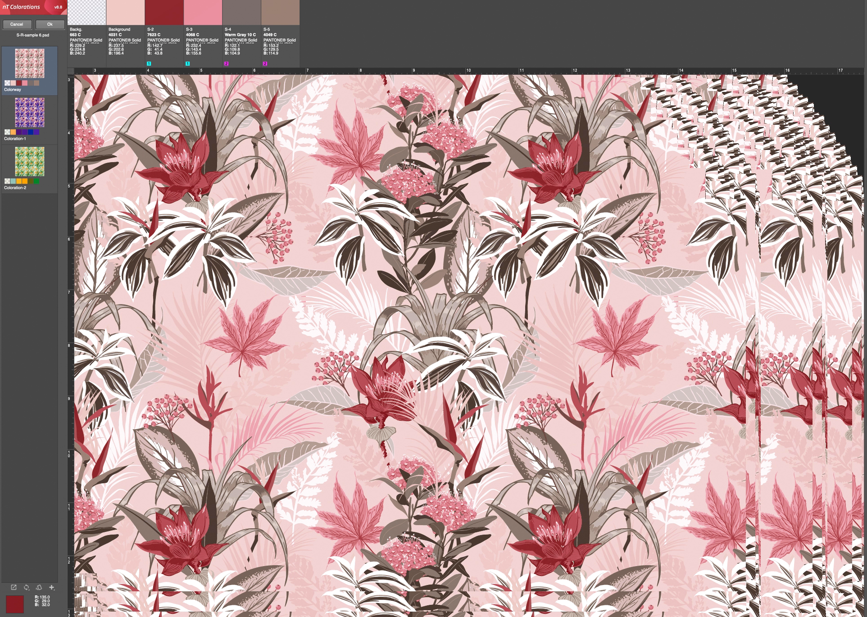Select the Colorway pink thumbnail
867x617 pixels.
30,64
